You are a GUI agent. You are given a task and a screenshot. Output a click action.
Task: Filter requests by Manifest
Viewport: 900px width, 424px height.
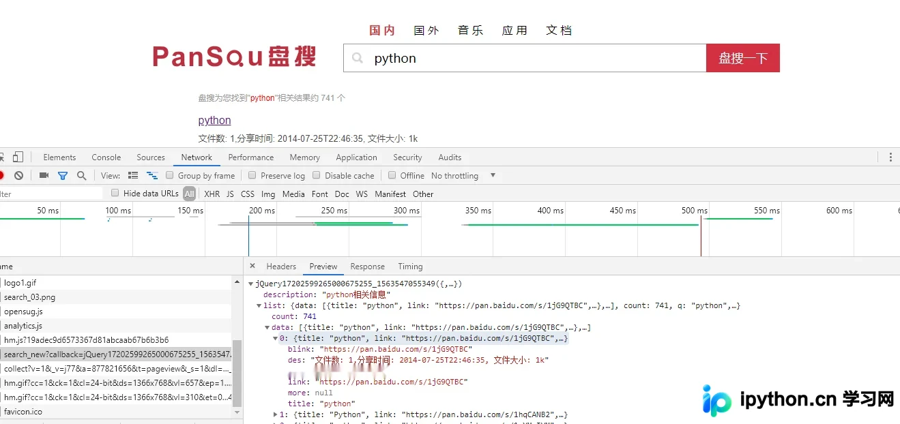pyautogui.click(x=390, y=194)
